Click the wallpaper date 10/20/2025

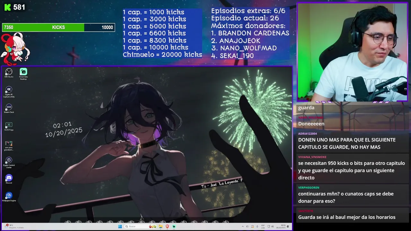coord(64,132)
